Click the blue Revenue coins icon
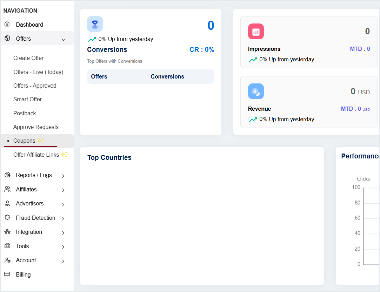Viewport: 380px width, 292px height. (x=256, y=91)
